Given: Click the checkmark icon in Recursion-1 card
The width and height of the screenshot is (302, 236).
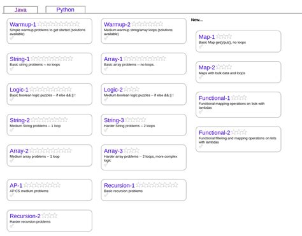Looking at the screenshot, I should tap(106, 195).
